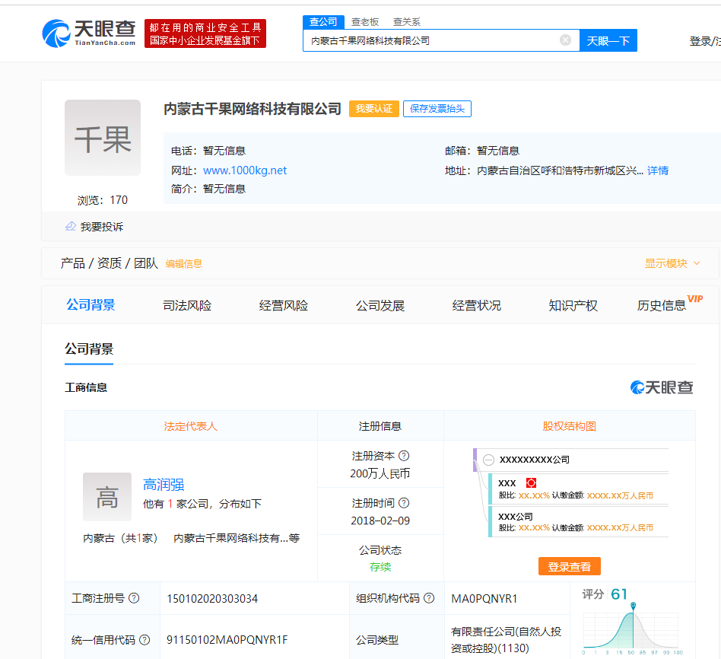Click the login link in header
This screenshot has height=659, width=721.
coord(705,41)
